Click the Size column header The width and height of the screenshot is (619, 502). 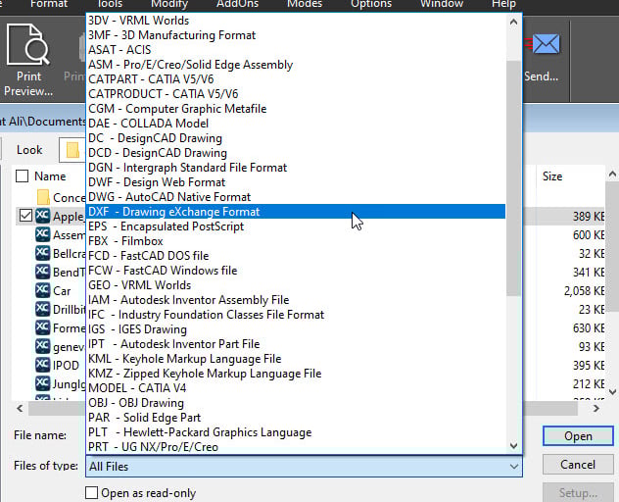(552, 176)
